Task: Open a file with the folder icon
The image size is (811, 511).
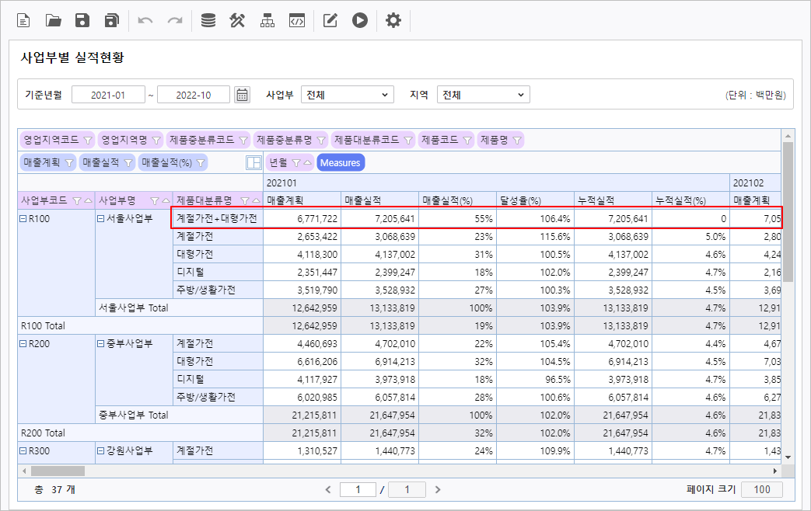Action: pyautogui.click(x=54, y=21)
